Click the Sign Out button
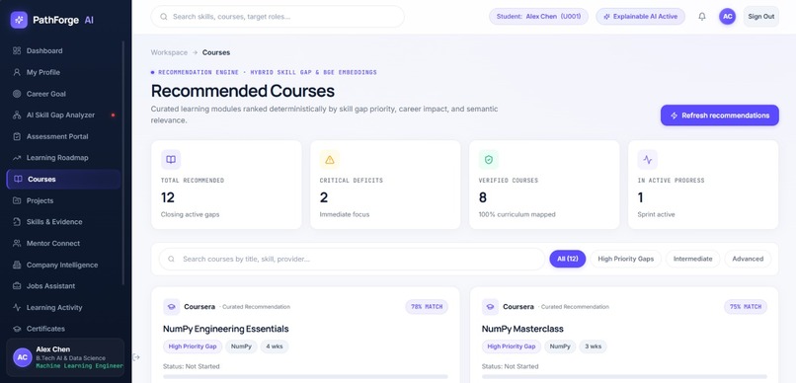Image resolution: width=796 pixels, height=383 pixels. (760, 16)
